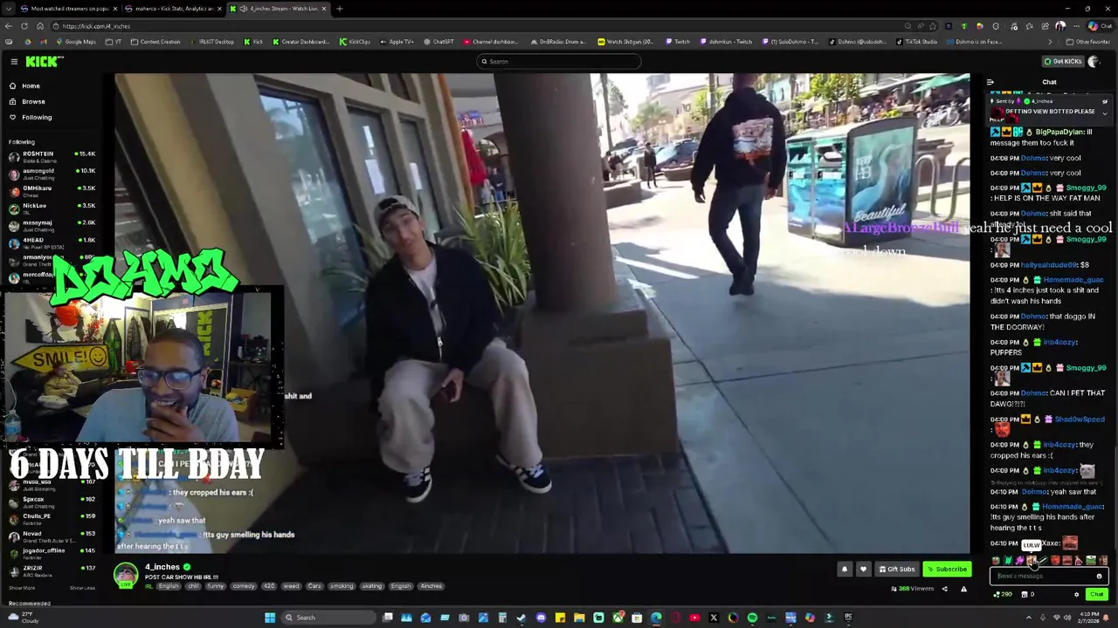Screen dimensions: 1118x628
Task: Click the green Subscribe button
Action: (x=947, y=569)
